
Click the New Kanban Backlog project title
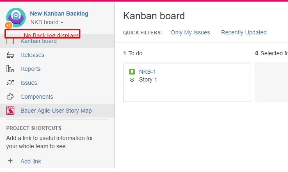click(59, 14)
